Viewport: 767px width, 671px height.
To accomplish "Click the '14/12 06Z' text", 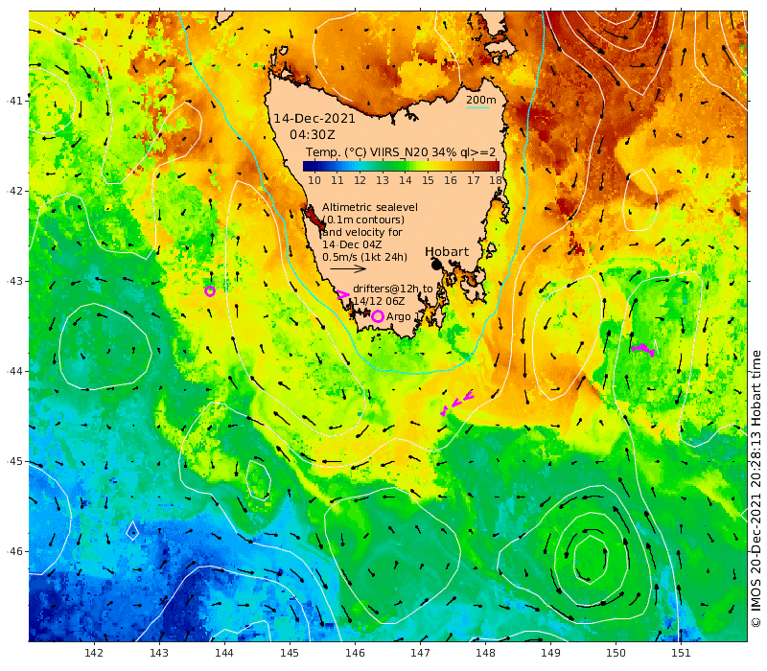I will 379,301.
